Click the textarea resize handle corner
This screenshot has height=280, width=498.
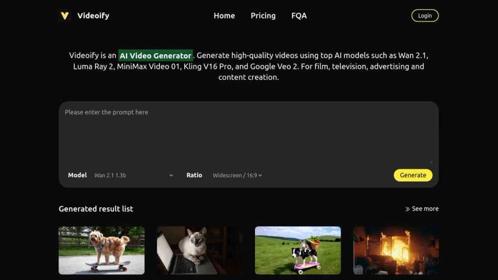pos(431,162)
